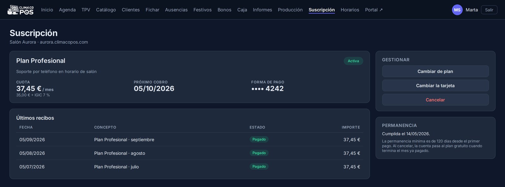Open the Catálogo menu item
Image resolution: width=505 pixels, height=187 pixels.
coord(106,10)
